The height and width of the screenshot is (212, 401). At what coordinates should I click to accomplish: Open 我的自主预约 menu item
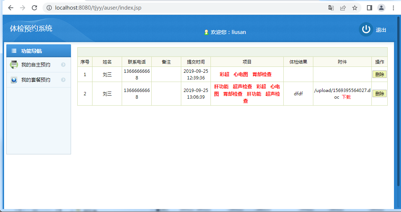(x=38, y=65)
